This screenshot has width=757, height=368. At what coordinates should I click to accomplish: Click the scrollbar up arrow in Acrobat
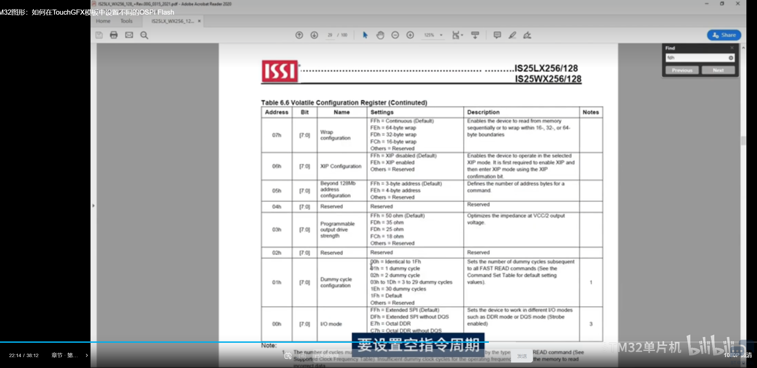pyautogui.click(x=743, y=48)
